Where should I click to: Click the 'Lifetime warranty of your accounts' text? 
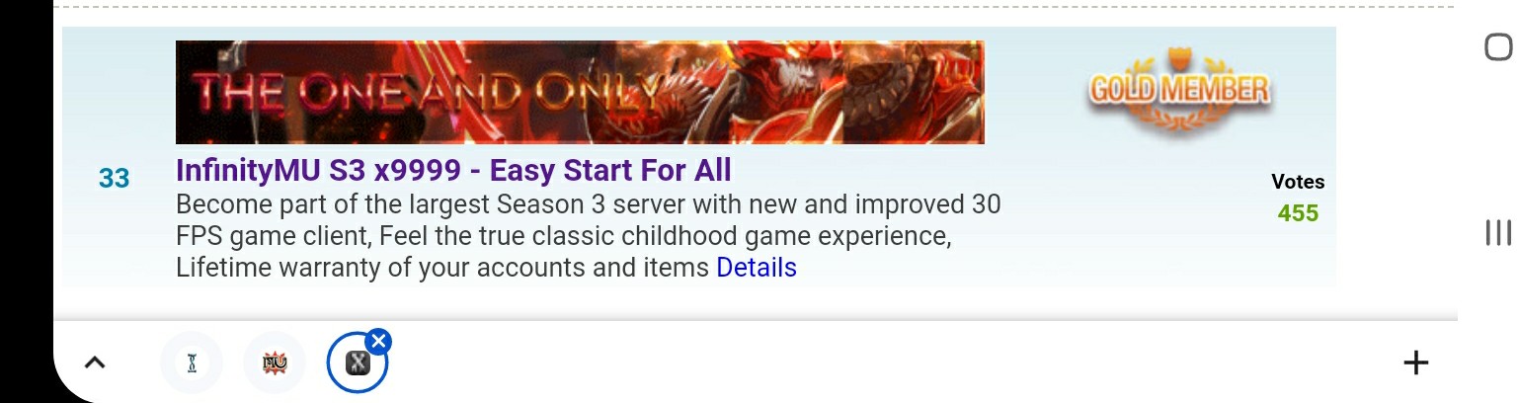click(x=442, y=268)
